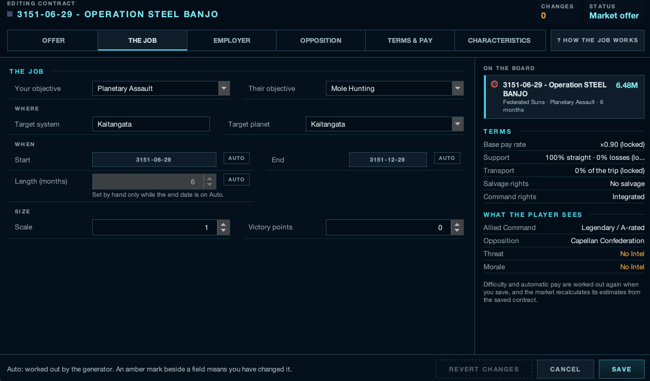
Task: Click the Command rights Integrated row
Action: pyautogui.click(x=564, y=197)
